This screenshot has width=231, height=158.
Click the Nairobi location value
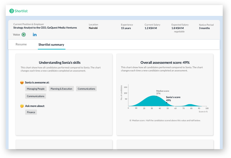93,28
